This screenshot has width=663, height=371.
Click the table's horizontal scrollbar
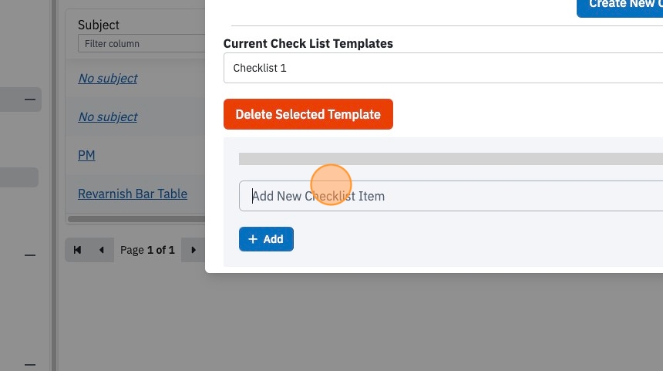[x=136, y=219]
